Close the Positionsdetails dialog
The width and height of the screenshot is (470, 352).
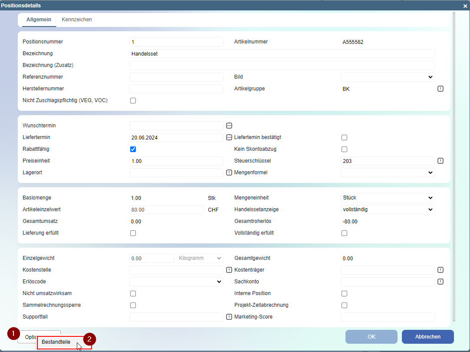pyautogui.click(x=465, y=6)
